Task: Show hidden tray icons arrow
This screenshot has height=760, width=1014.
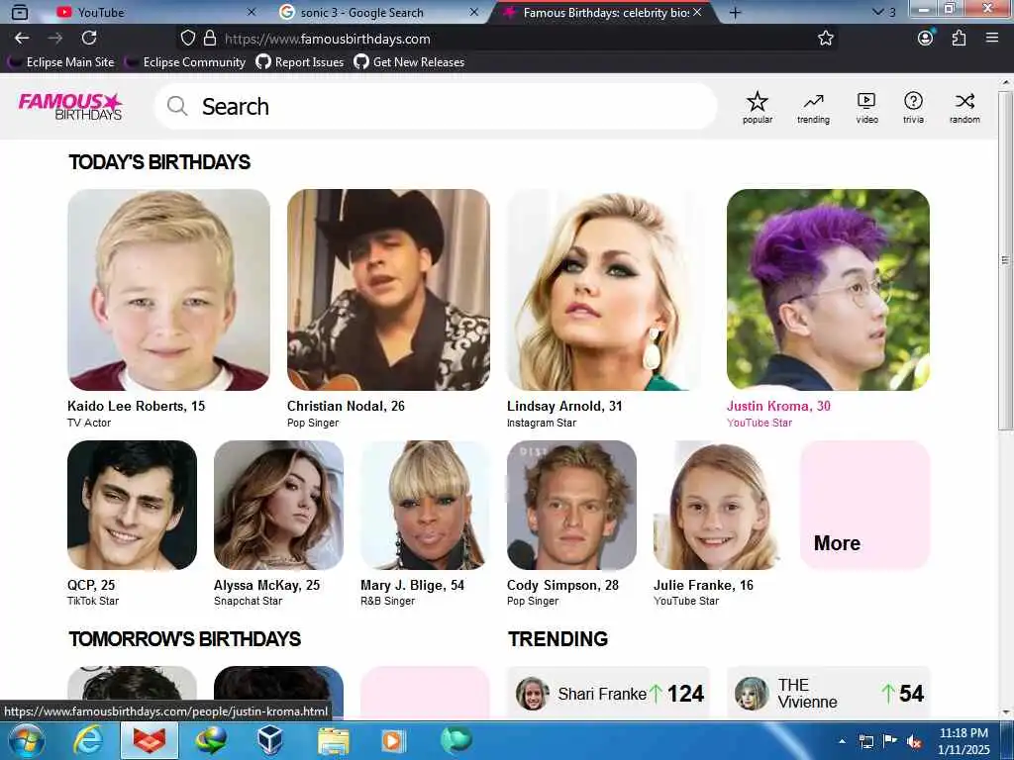Action: (x=842, y=742)
